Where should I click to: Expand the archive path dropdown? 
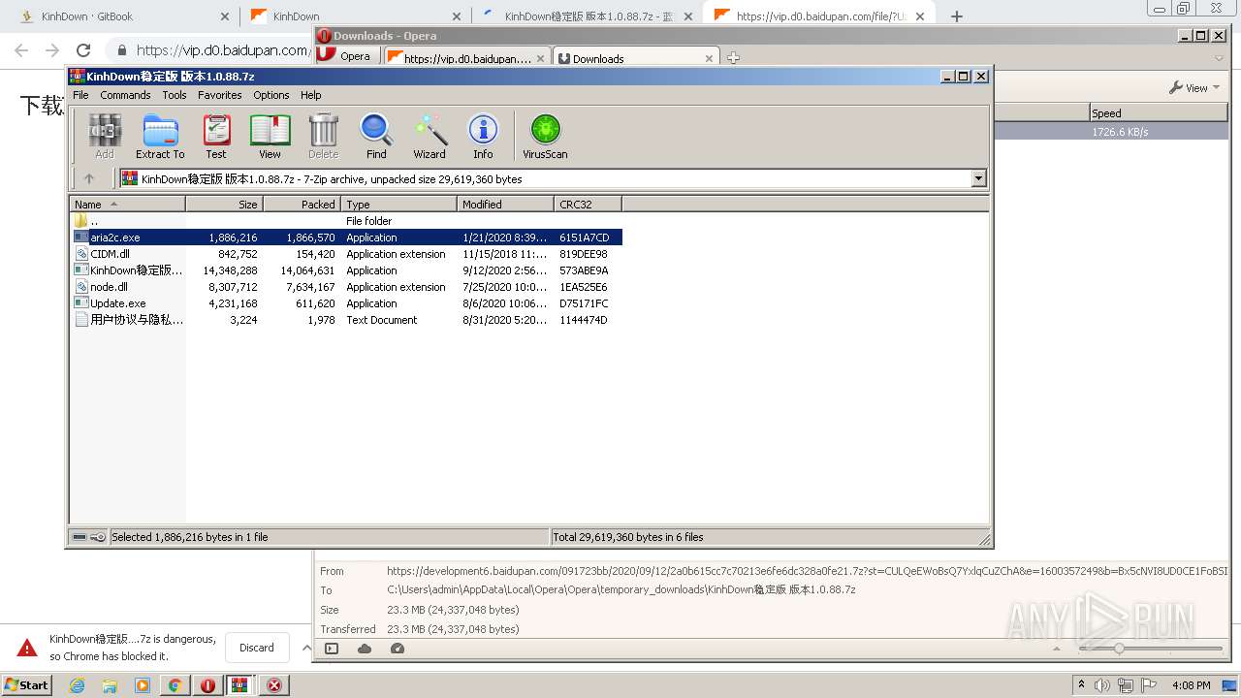tap(978, 178)
